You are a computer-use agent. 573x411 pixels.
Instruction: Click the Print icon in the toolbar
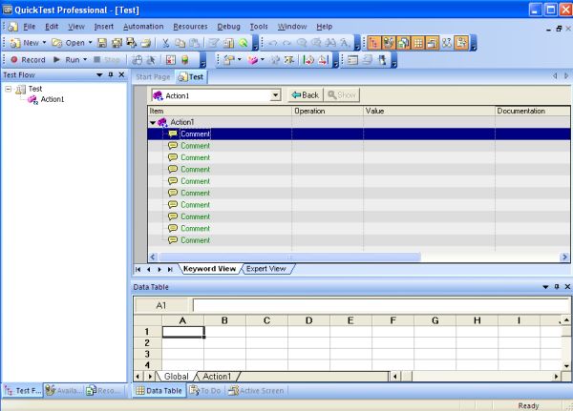point(146,43)
